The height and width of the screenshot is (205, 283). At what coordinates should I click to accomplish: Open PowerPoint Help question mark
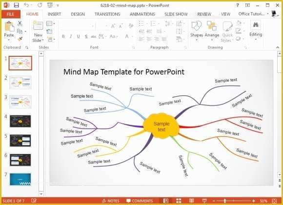click(x=238, y=5)
